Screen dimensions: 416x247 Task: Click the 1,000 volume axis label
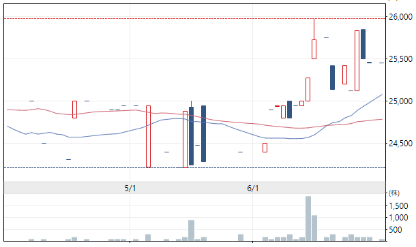click(398, 218)
